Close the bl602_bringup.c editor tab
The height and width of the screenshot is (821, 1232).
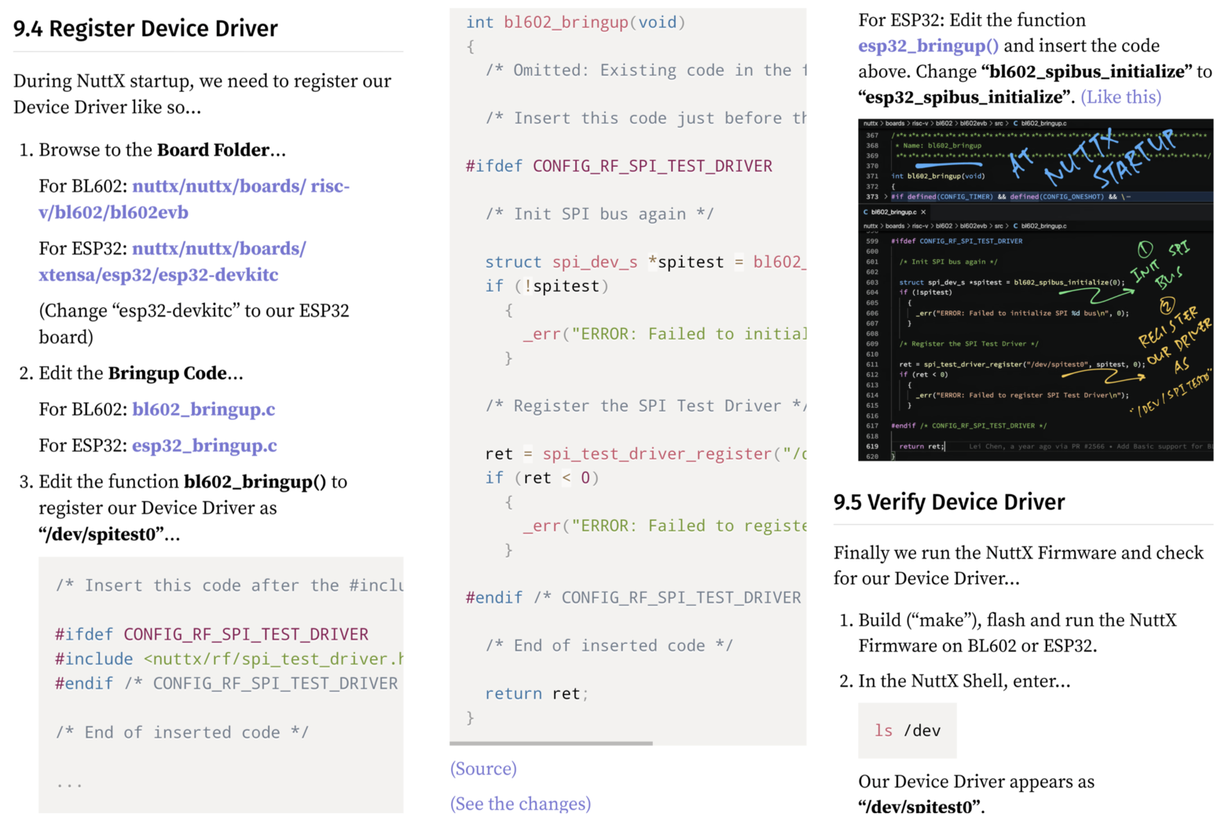click(923, 212)
